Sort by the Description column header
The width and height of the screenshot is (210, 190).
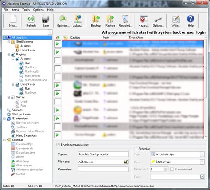(x=136, y=37)
